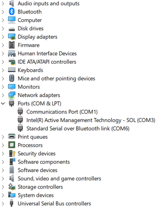
Task: Collapse the Ports (COM & LPT) node
Action: [3, 103]
